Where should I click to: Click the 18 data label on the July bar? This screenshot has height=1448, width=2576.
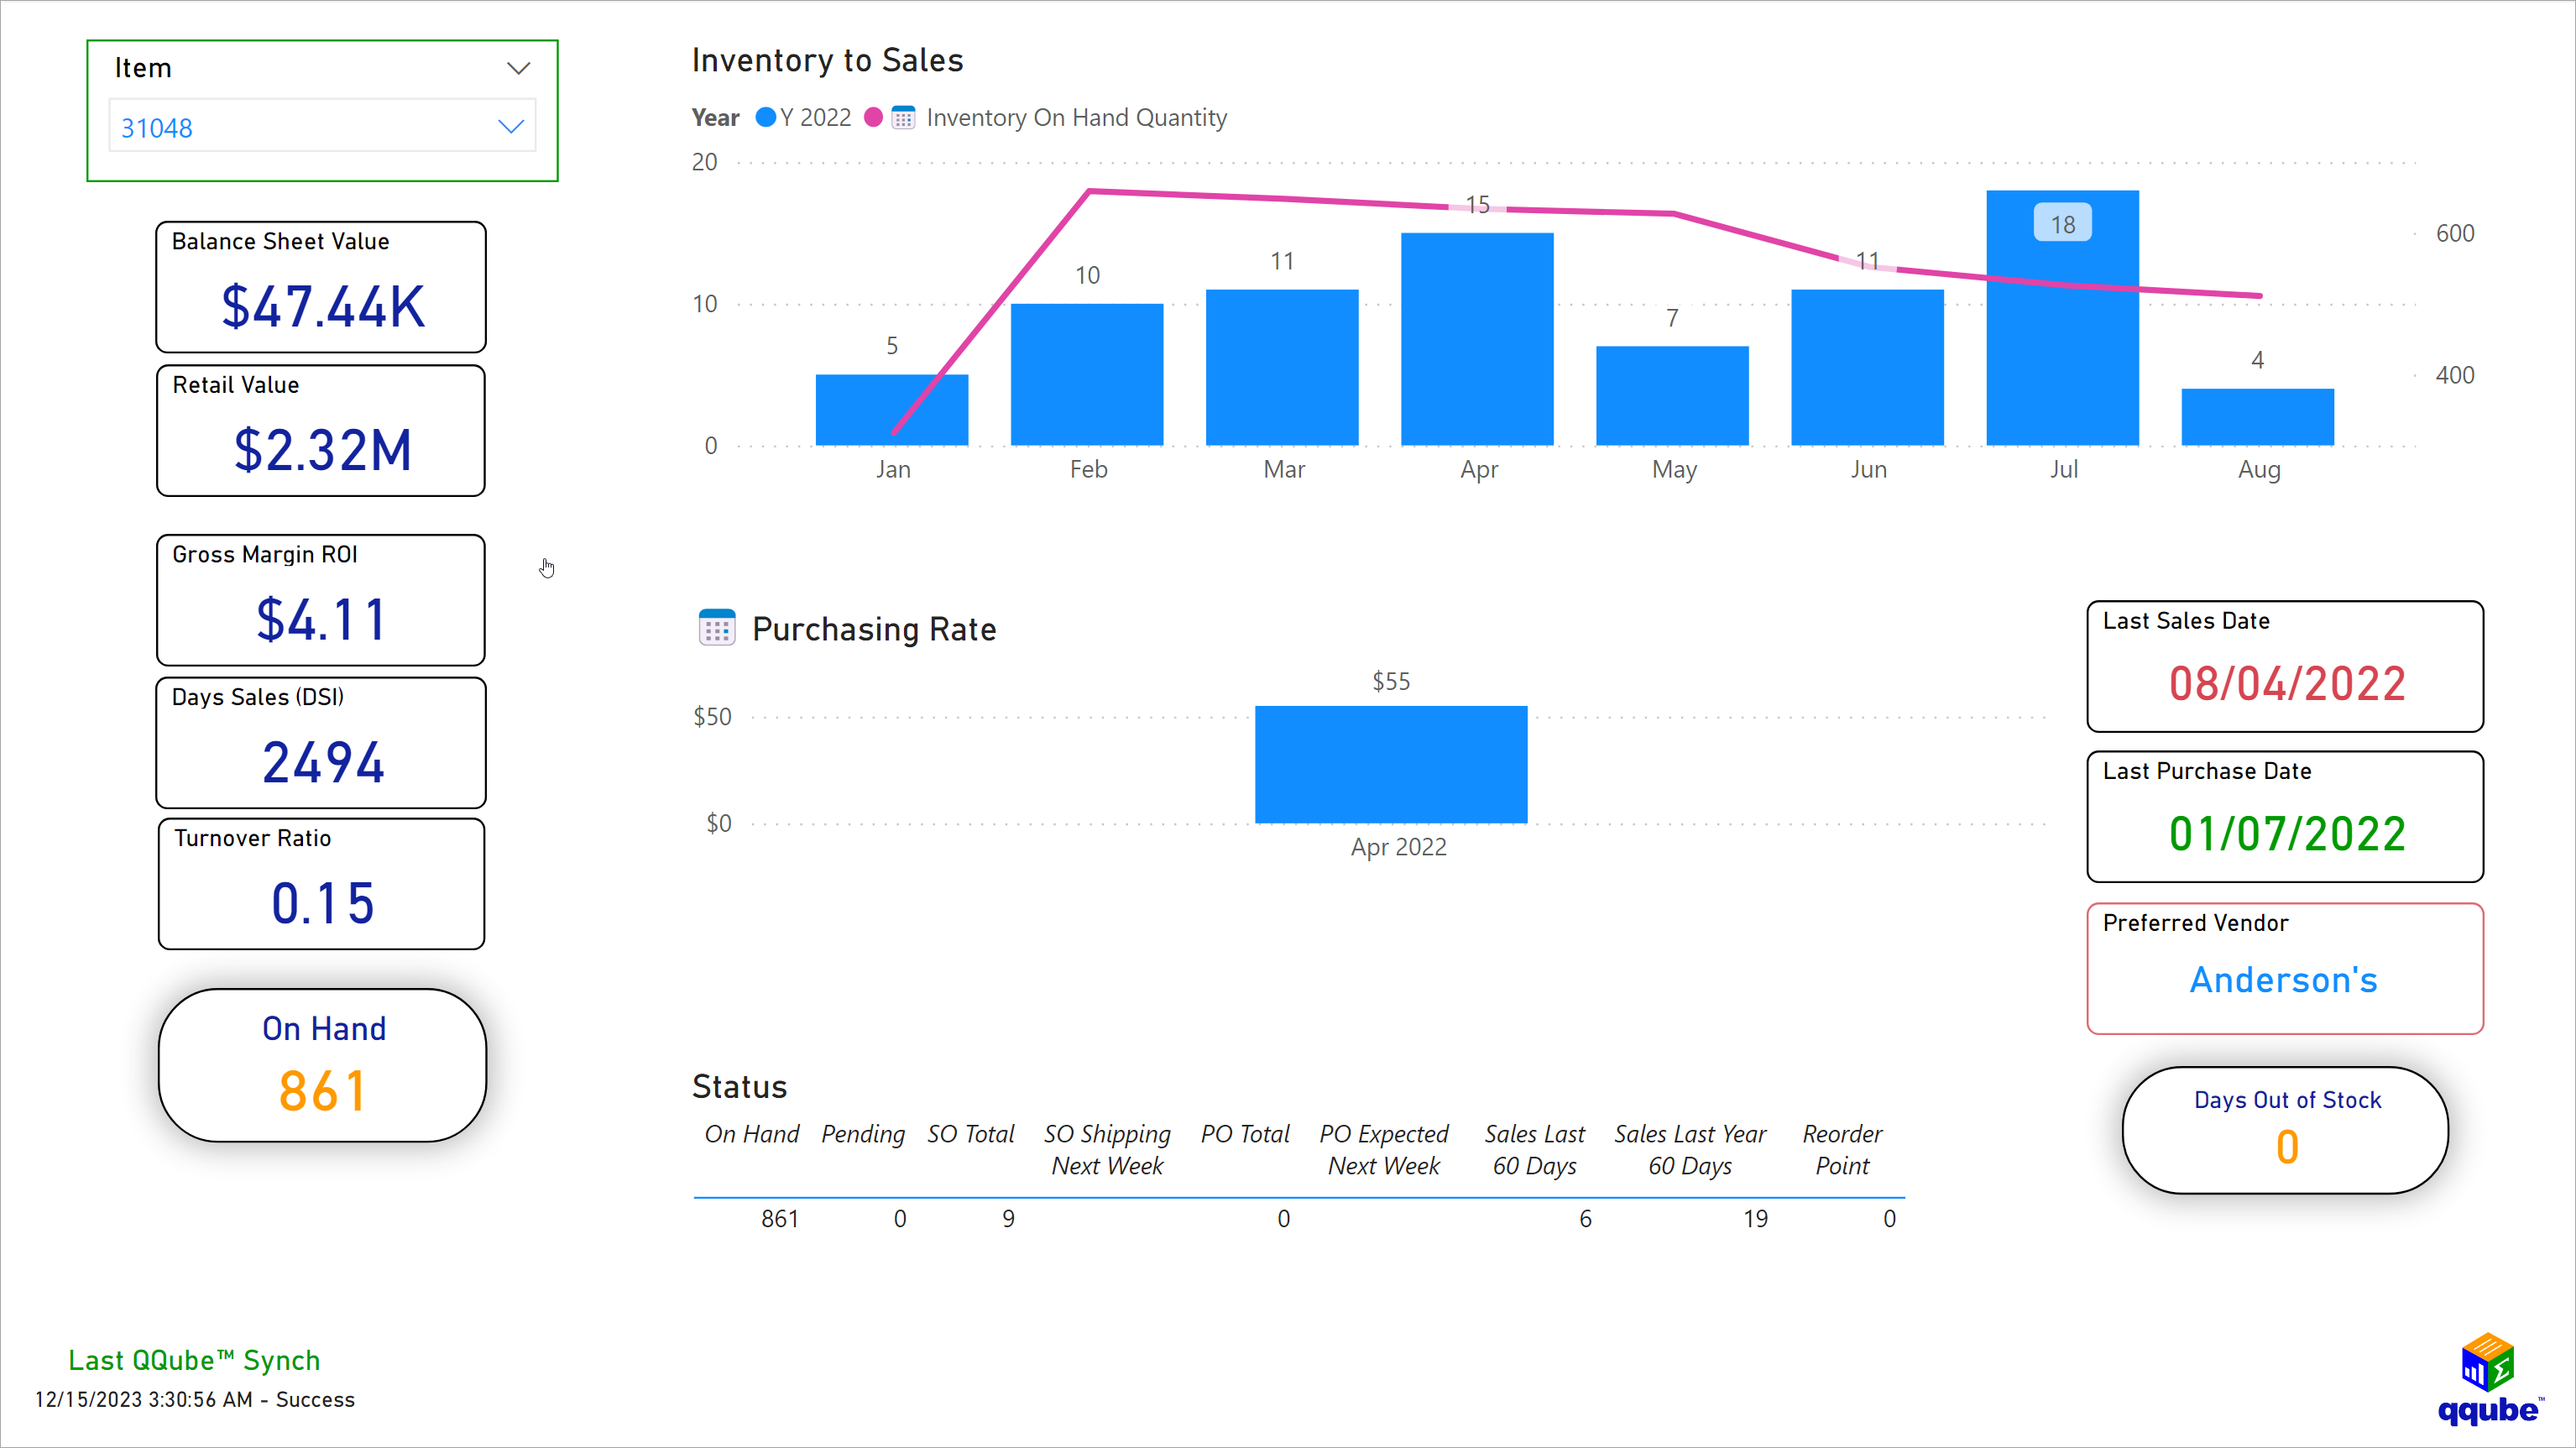[2063, 223]
